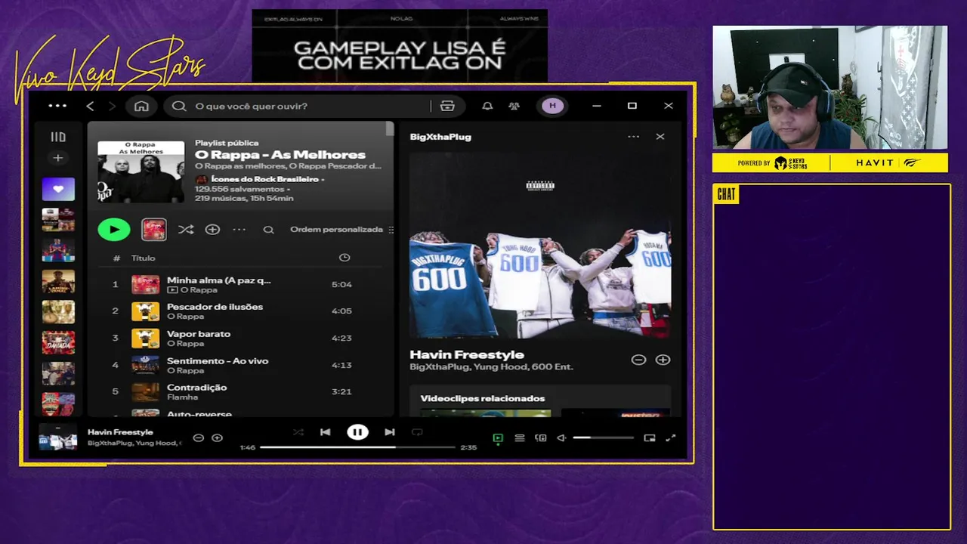Adjust the volume slider
Viewport: 967px width, 544px height.
click(603, 437)
